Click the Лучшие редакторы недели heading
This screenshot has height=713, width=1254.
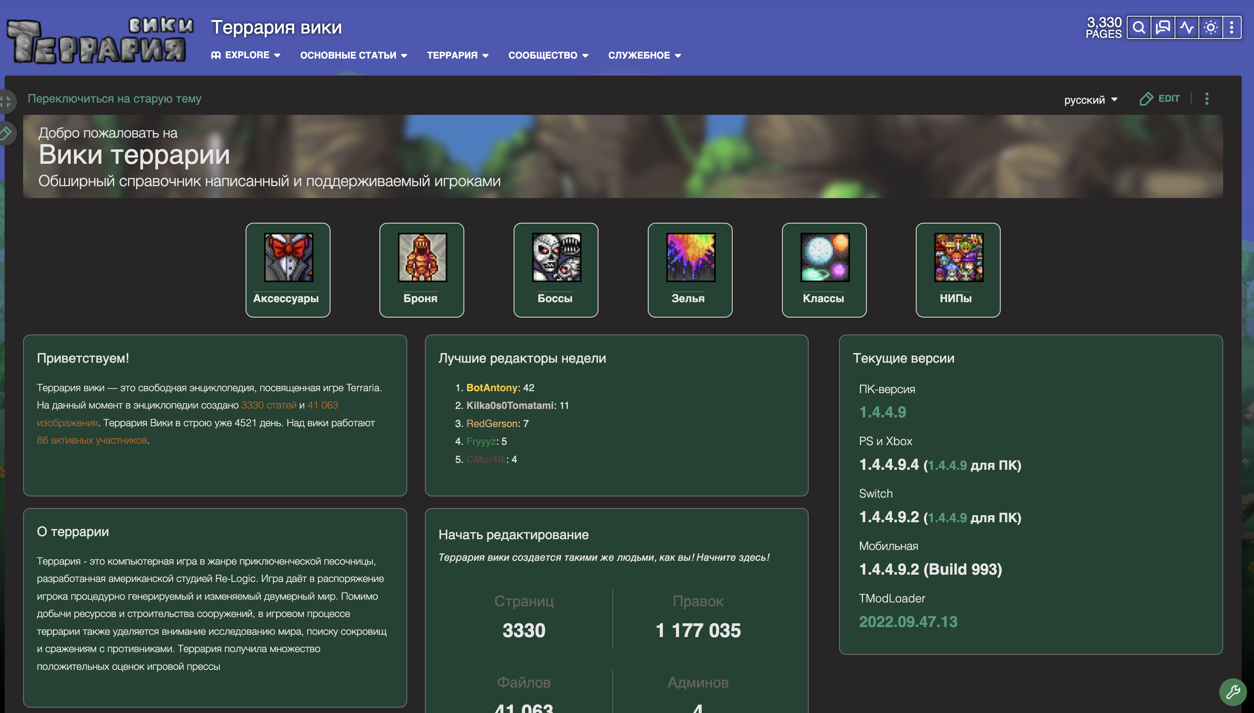click(522, 358)
